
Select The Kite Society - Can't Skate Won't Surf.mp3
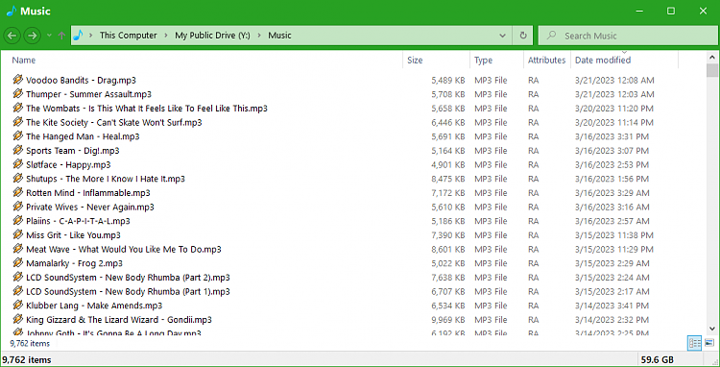(x=114, y=123)
